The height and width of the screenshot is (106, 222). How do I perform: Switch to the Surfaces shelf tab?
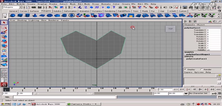(x=34, y=11)
